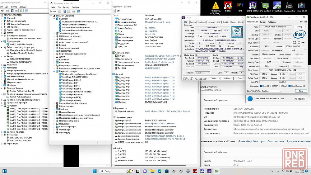Click Back arrow in front Device Manager toolbar
The image size is (311, 175).
51,12
